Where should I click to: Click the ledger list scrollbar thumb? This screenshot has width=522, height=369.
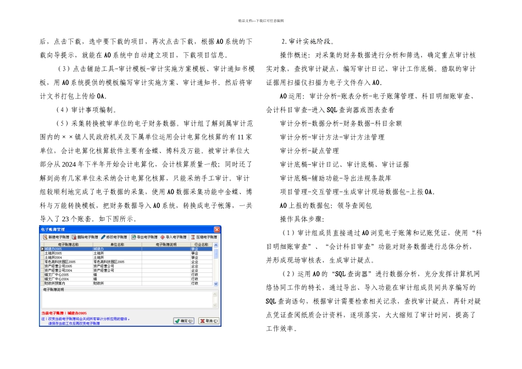click(x=216, y=254)
